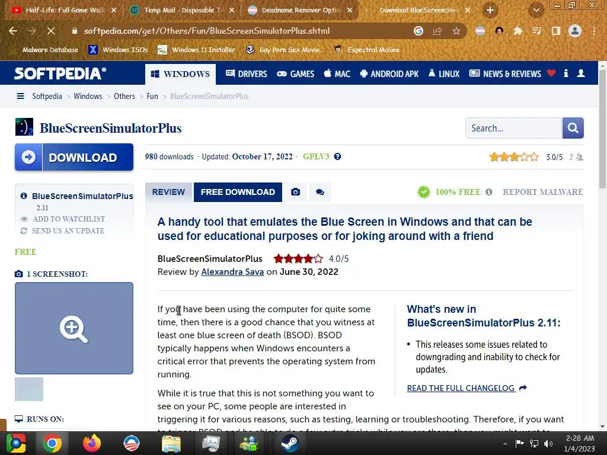Viewport: 607px width, 455px height.
Task: Open the media control playlist icon
Action: [536, 31]
